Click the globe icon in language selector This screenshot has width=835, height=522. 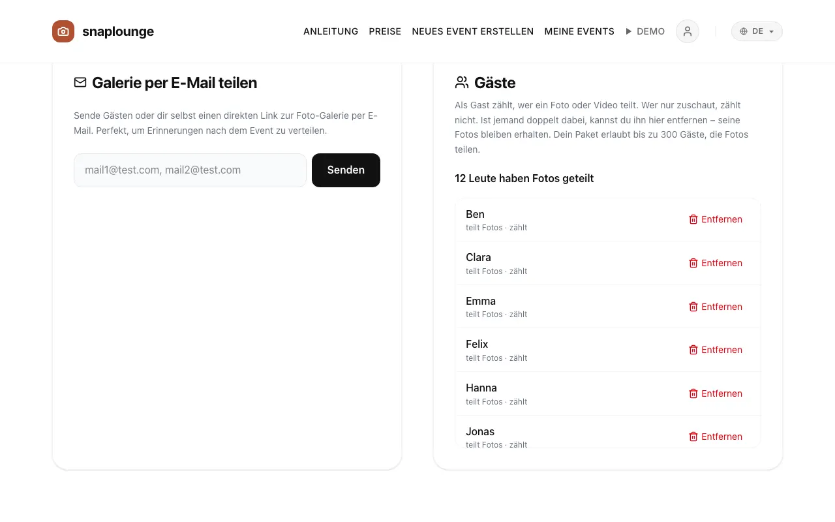(744, 31)
